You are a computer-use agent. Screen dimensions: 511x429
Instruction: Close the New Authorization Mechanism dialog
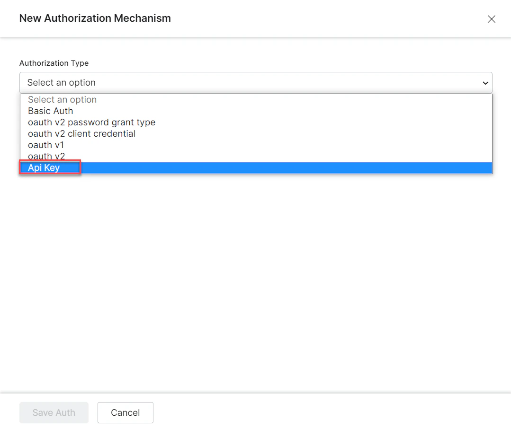(491, 19)
